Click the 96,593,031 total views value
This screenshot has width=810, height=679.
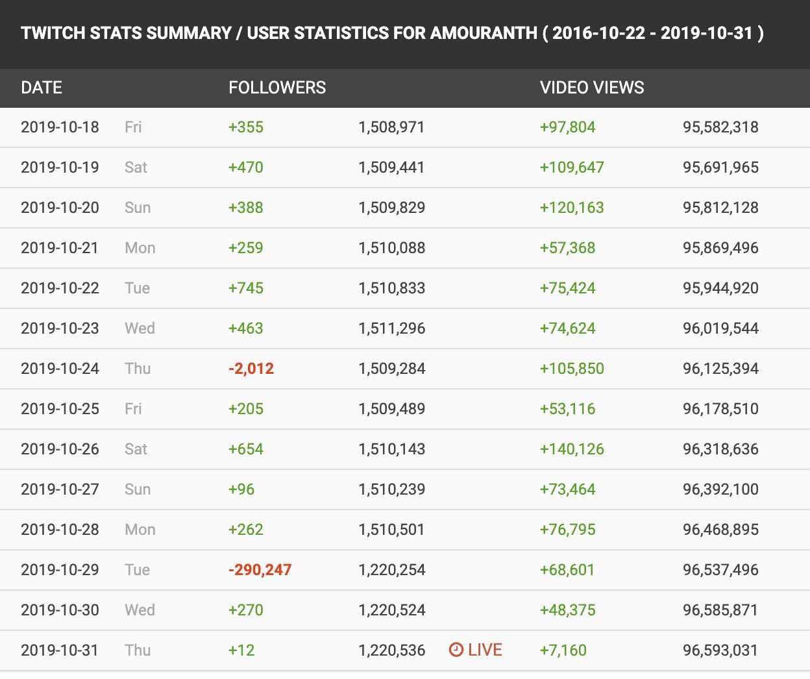pos(720,650)
